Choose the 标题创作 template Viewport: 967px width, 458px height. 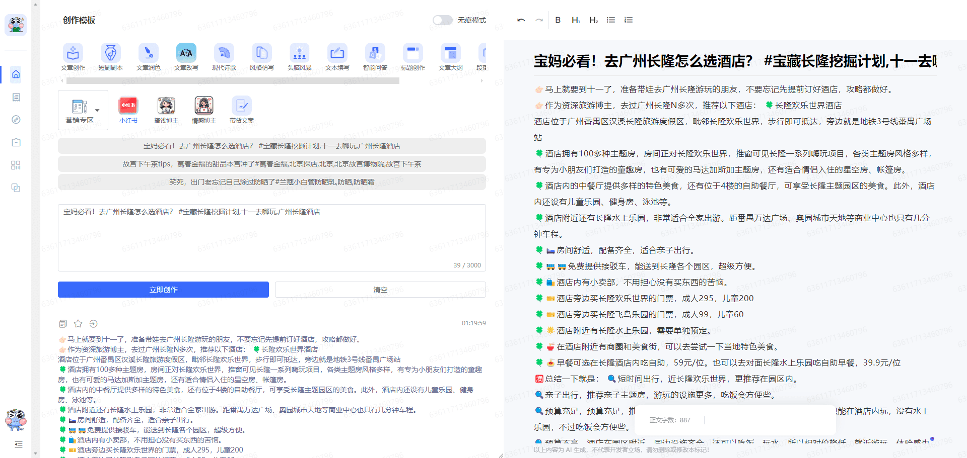(413, 57)
